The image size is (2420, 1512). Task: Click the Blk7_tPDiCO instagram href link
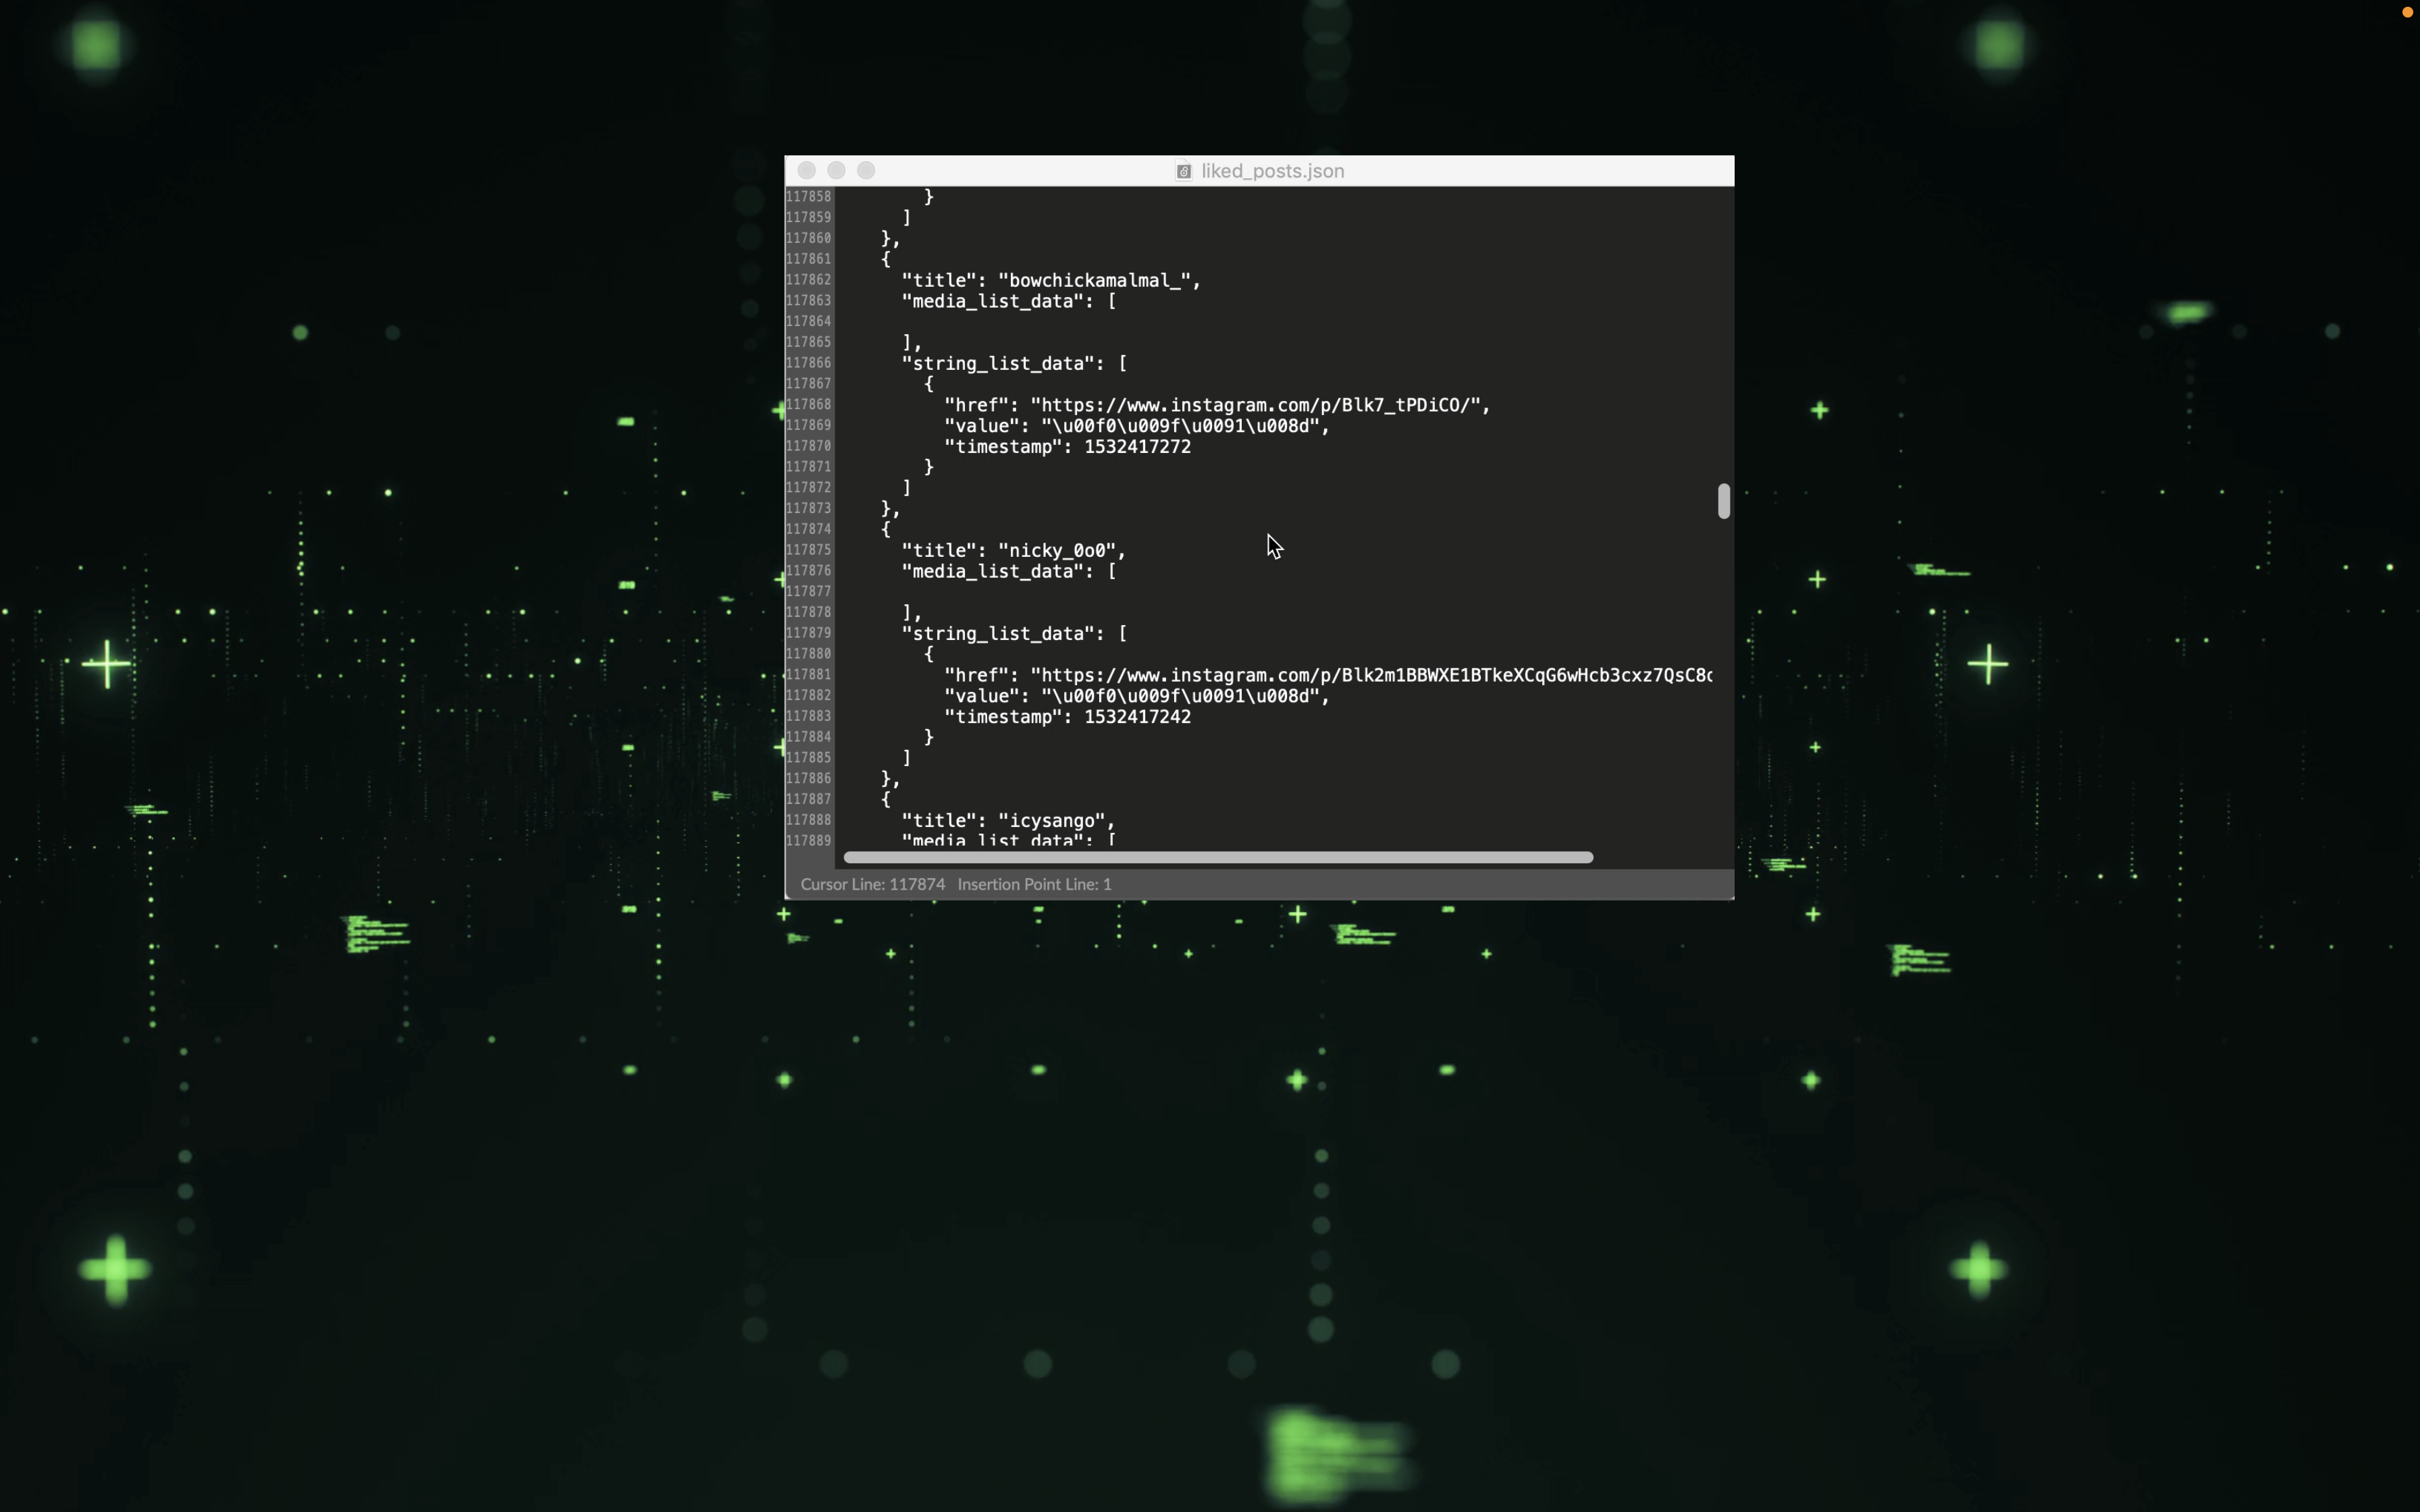pyautogui.click(x=1260, y=405)
